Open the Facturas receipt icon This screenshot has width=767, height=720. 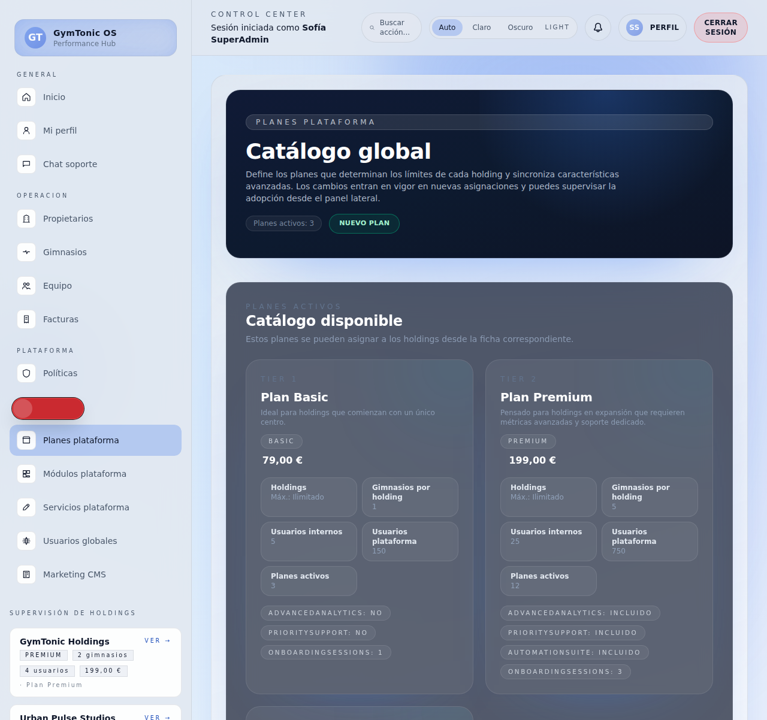click(26, 319)
